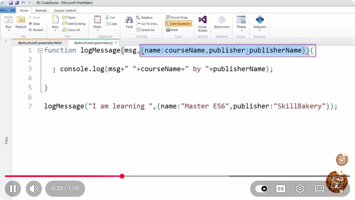Viewport: 355px width, 200px height.
Task: Open video settings gear
Action: point(300,189)
